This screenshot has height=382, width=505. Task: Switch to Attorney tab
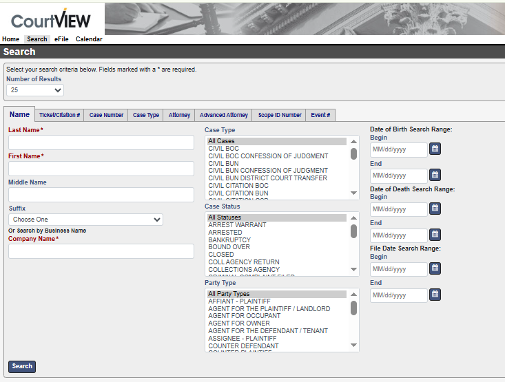(x=179, y=115)
